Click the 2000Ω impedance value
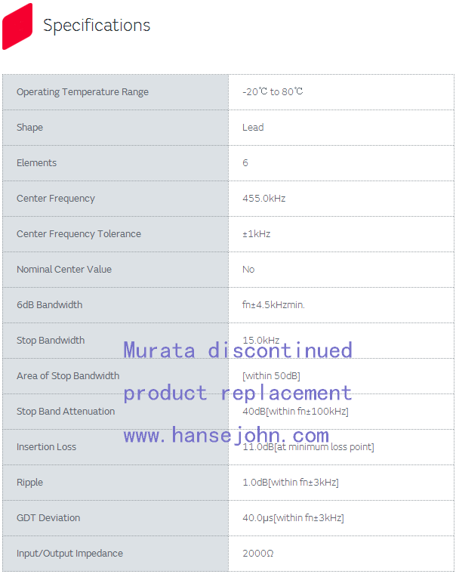 point(258,554)
